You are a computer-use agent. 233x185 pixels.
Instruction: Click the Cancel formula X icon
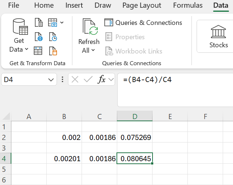tap(75, 79)
